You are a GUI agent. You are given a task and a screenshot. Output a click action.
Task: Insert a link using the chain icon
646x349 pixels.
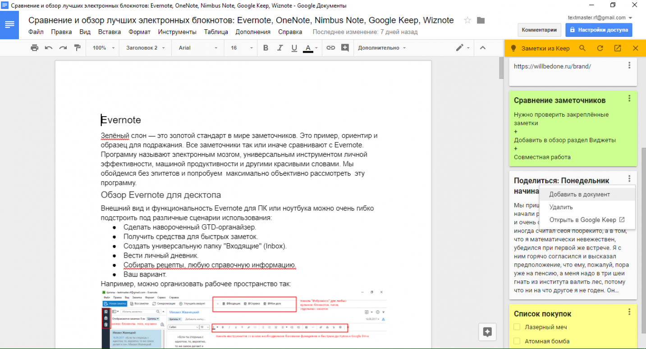[x=331, y=48]
